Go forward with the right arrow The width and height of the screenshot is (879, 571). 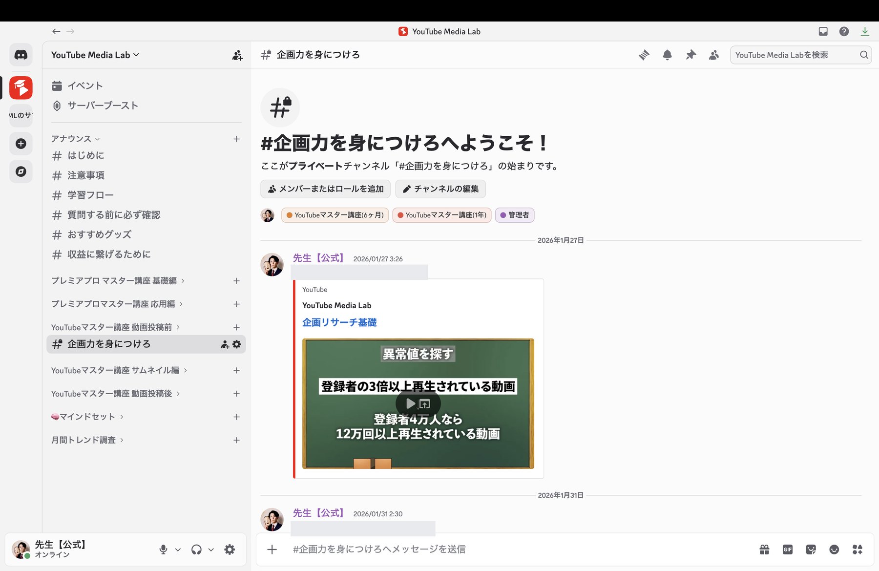[x=70, y=31]
